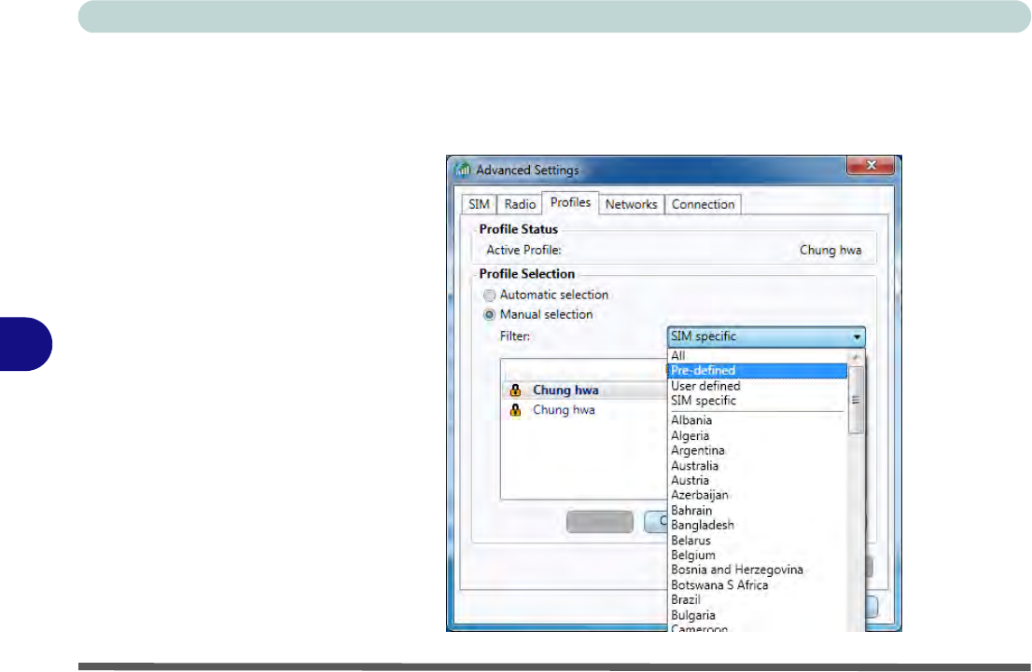Image resolution: width=1032 pixels, height=672 pixels.
Task: Pick the All option in filter list
Action: point(678,356)
